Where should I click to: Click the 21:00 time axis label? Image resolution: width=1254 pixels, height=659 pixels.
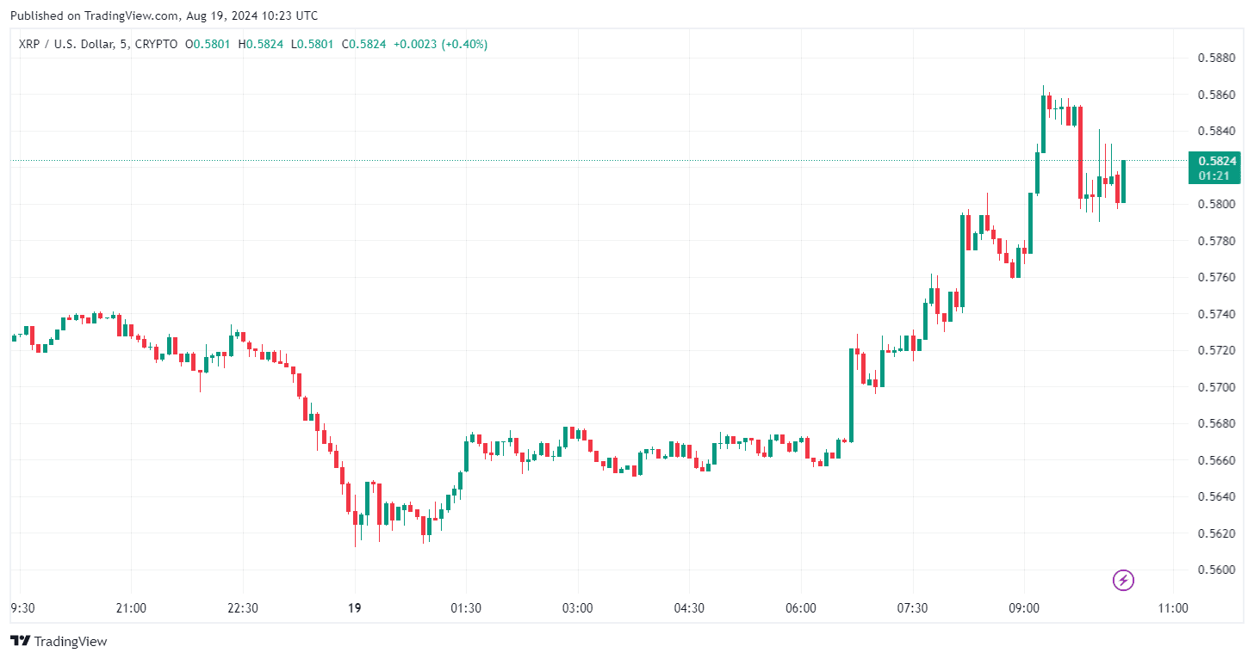tap(131, 608)
